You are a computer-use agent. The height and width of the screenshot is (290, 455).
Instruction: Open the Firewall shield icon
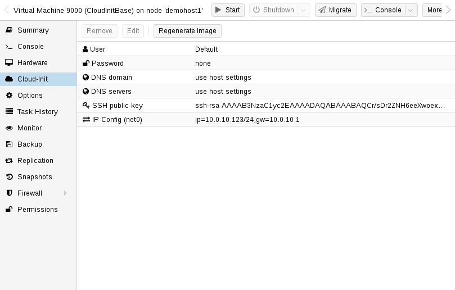click(x=10, y=193)
